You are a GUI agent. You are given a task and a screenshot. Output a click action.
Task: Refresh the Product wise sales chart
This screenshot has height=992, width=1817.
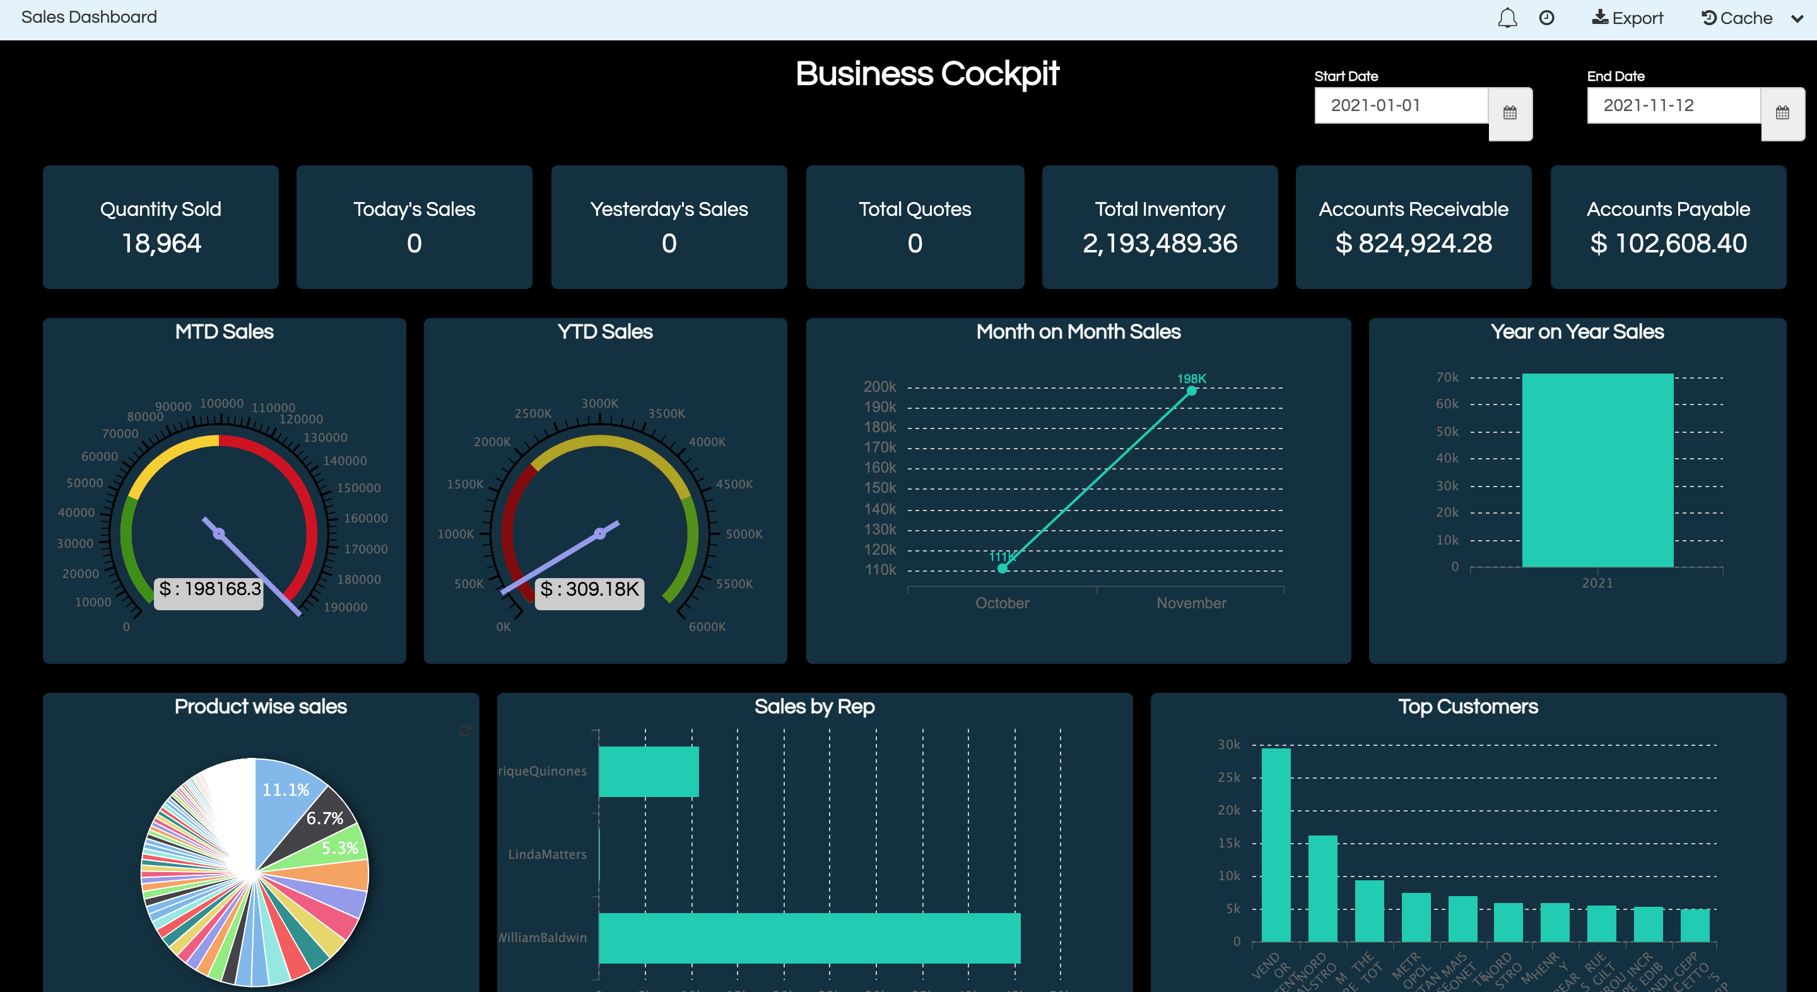pos(465,731)
